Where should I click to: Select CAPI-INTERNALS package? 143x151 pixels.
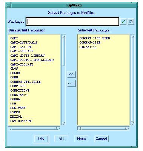[23, 42]
